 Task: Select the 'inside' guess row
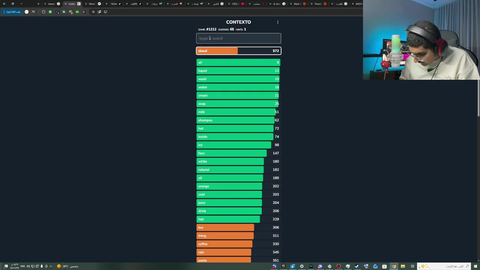[x=238, y=136]
